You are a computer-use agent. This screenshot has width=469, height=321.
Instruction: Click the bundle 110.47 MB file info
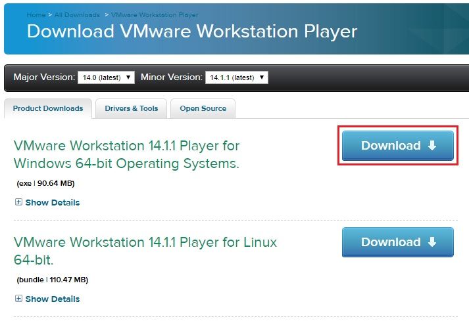(53, 280)
